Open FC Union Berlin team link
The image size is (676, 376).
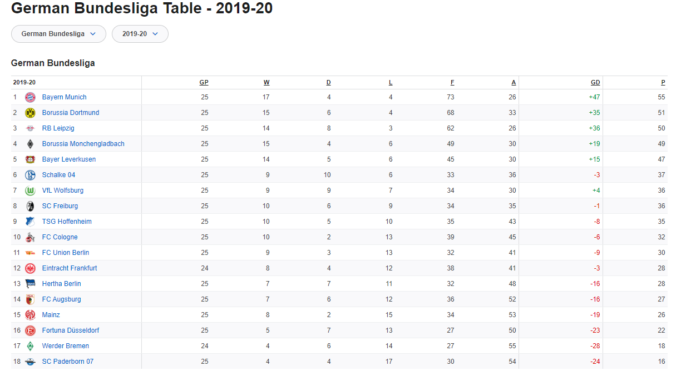pos(66,253)
